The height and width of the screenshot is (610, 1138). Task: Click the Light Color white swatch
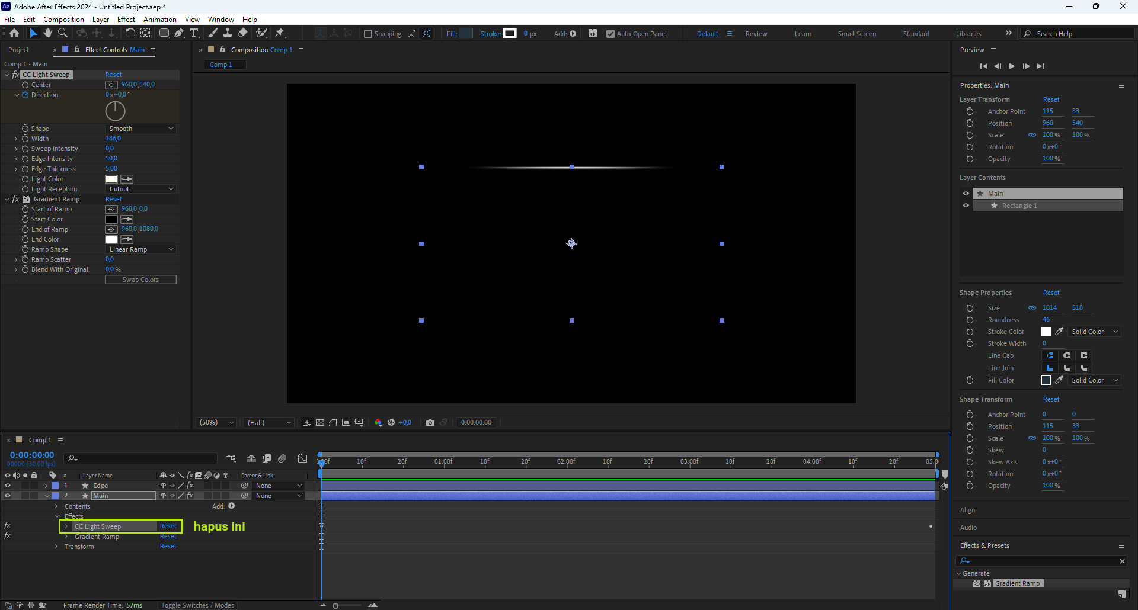pyautogui.click(x=111, y=179)
